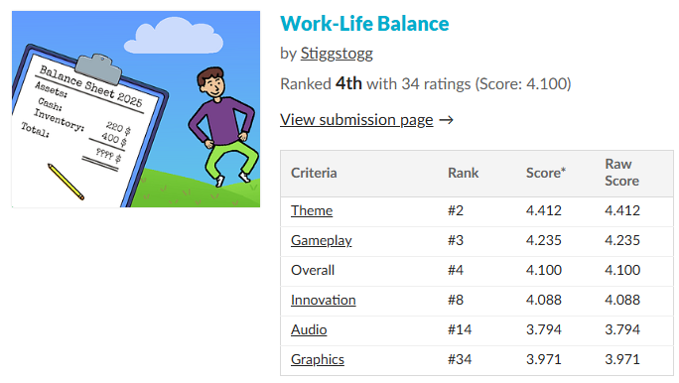
Task: Open the View submission page link
Action: 356,119
